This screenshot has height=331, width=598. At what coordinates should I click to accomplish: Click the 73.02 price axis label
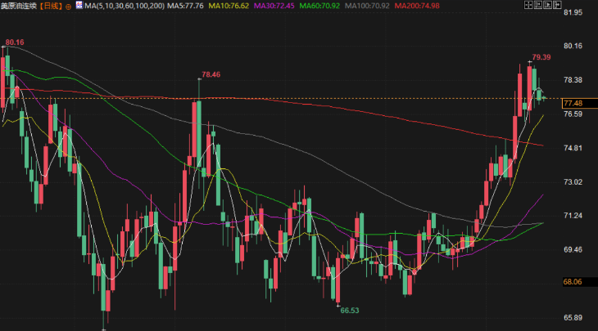point(573,181)
